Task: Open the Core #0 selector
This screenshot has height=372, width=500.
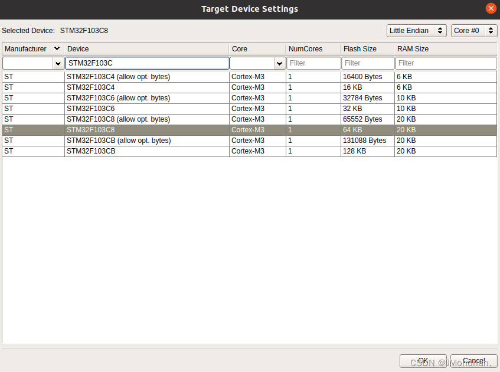Action: click(474, 31)
